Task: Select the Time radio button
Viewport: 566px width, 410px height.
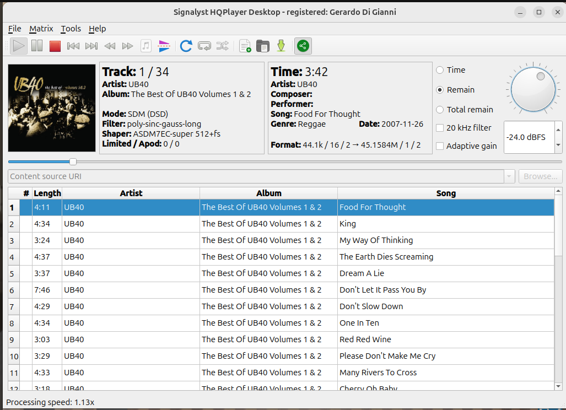Action: click(x=440, y=70)
